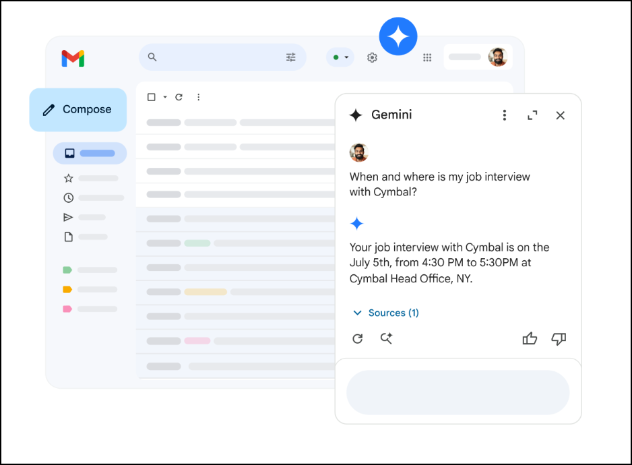Click the Gemini panel title

coord(391,115)
